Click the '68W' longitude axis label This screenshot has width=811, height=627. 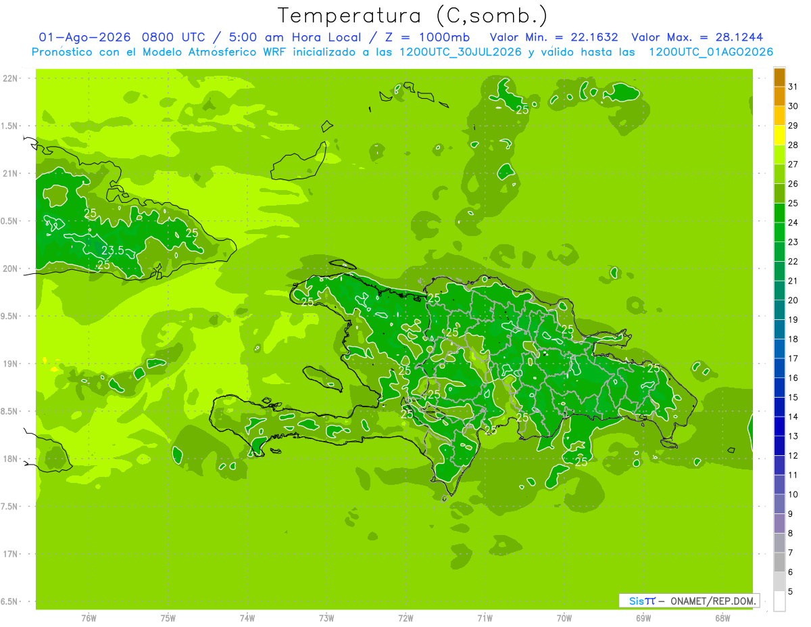(722, 618)
